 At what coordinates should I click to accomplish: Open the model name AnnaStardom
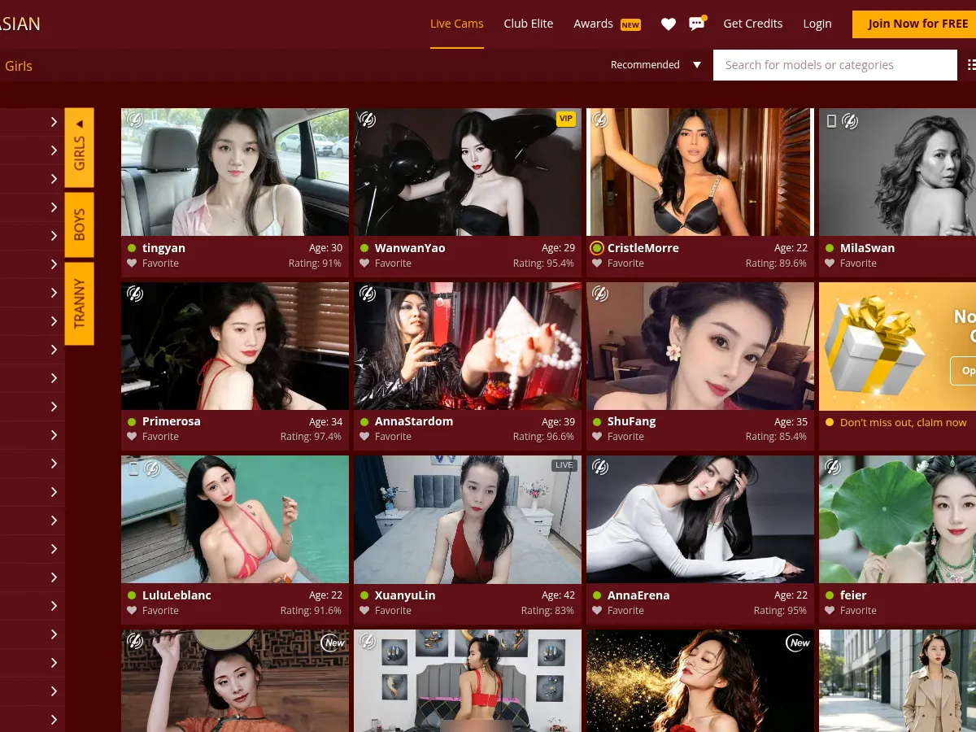(x=414, y=421)
